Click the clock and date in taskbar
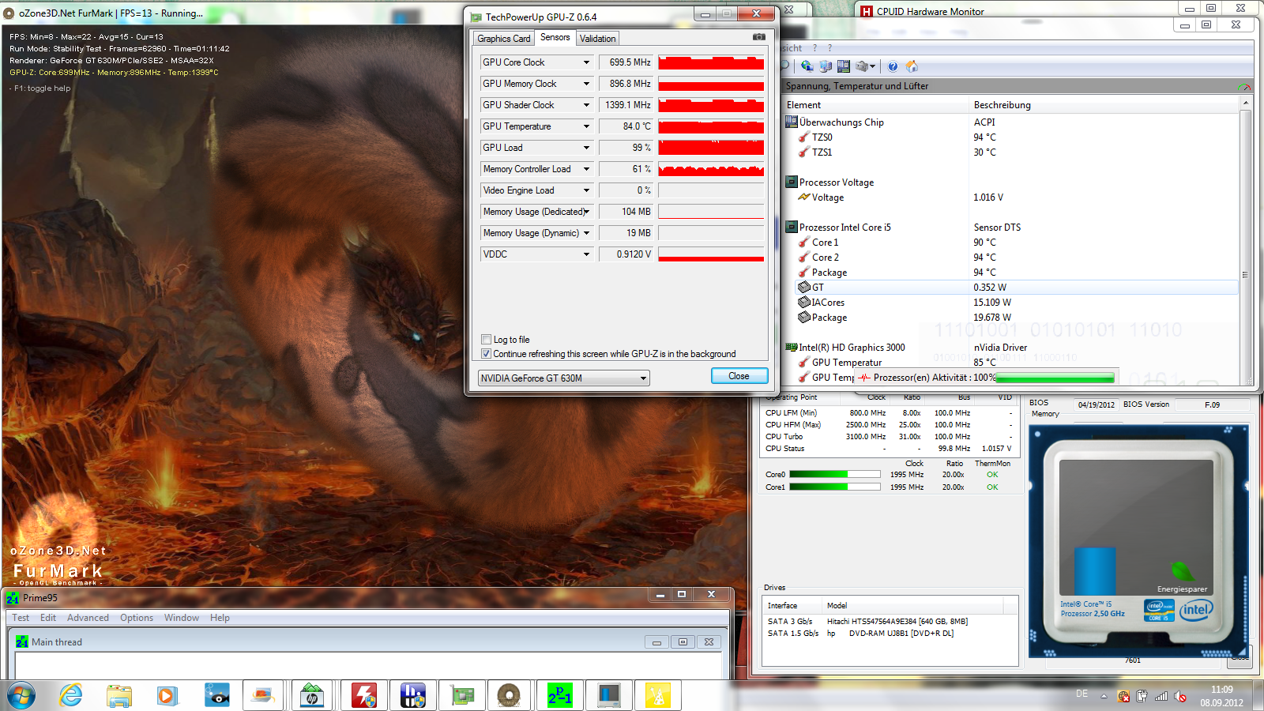 pyautogui.click(x=1221, y=696)
